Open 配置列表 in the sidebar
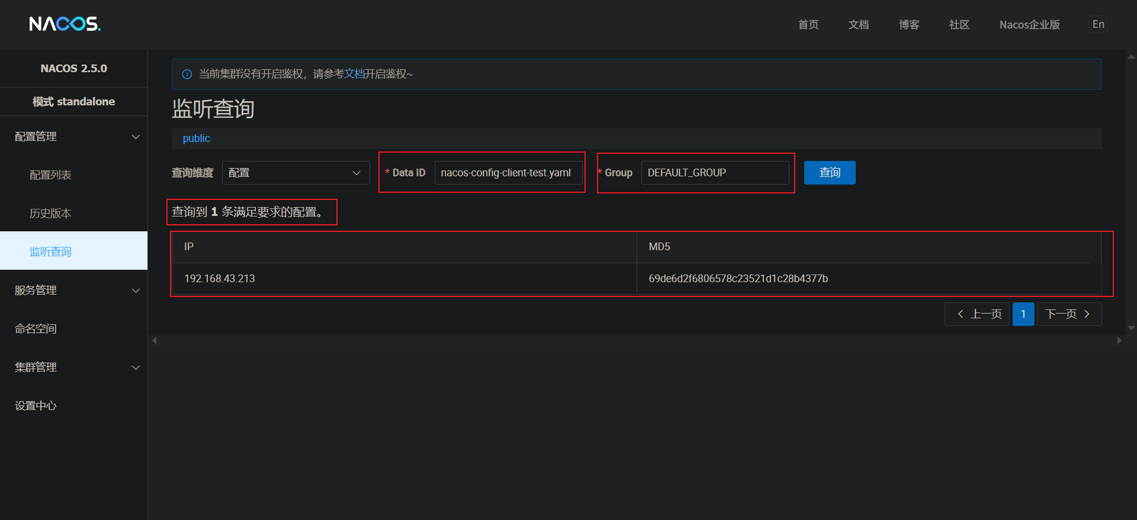The height and width of the screenshot is (520, 1137). [50, 175]
